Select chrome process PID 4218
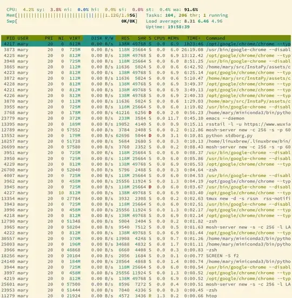The width and height of the screenshot is (292, 298). coord(146,215)
